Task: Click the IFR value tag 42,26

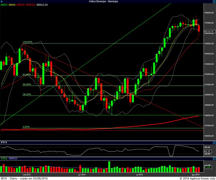Action: point(208,151)
